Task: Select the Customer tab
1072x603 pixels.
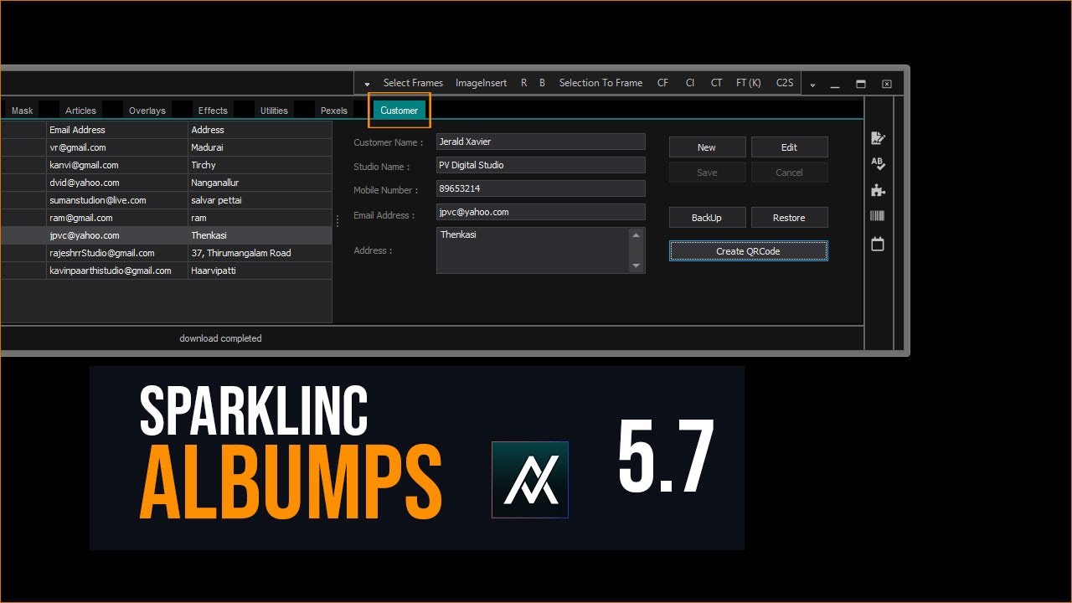Action: pos(399,111)
